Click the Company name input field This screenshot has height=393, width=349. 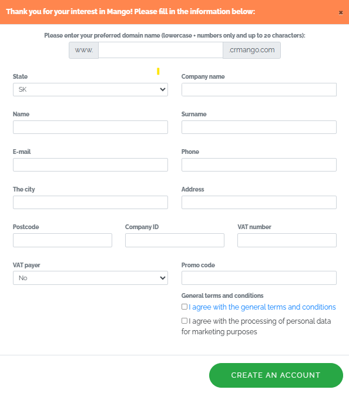pyautogui.click(x=259, y=89)
